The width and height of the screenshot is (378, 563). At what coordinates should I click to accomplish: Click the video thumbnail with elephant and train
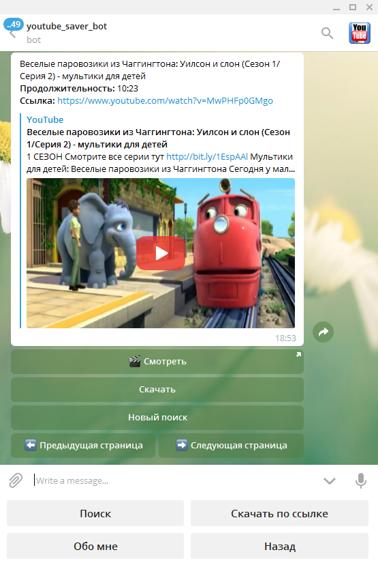coord(161,253)
